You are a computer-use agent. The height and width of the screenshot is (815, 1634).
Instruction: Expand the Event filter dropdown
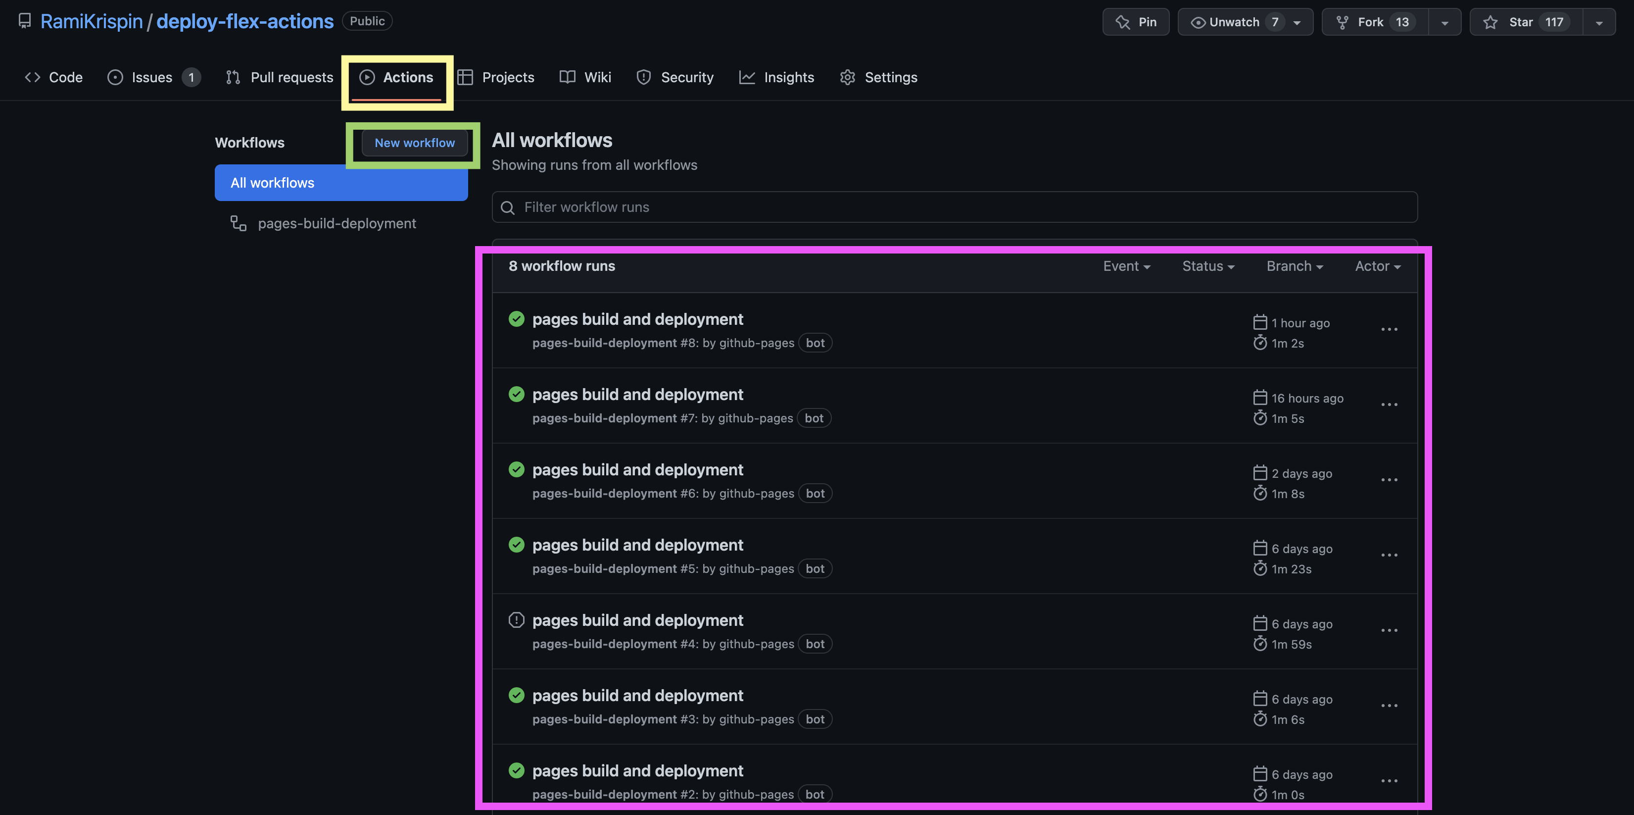pos(1126,266)
